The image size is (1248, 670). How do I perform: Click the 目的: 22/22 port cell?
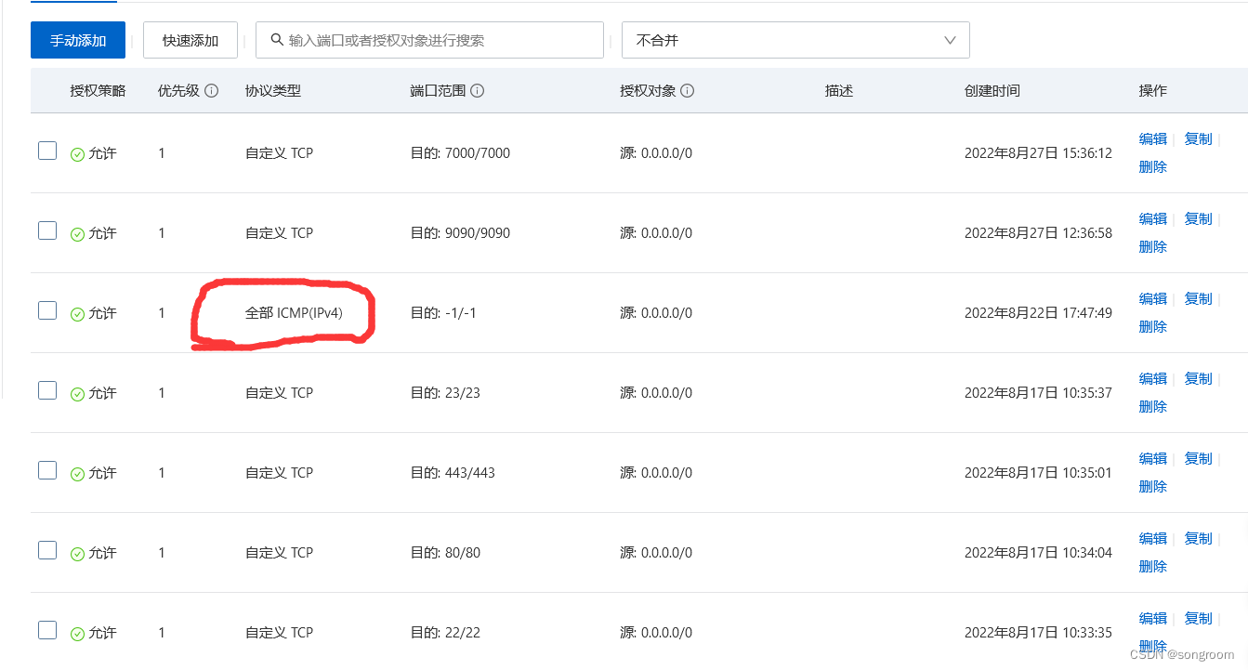click(445, 633)
